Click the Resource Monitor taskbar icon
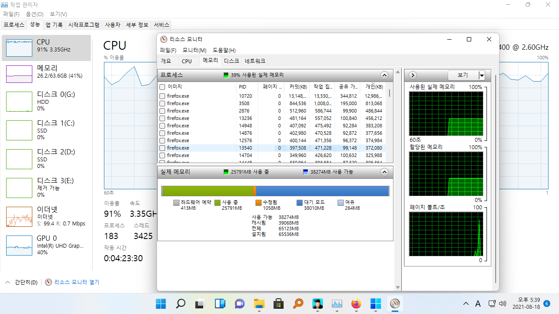Image resolution: width=559 pixels, height=314 pixels. tap(395, 304)
